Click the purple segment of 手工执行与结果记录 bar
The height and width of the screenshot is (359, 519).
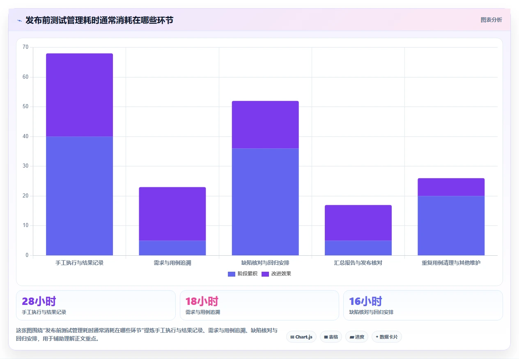point(79,95)
